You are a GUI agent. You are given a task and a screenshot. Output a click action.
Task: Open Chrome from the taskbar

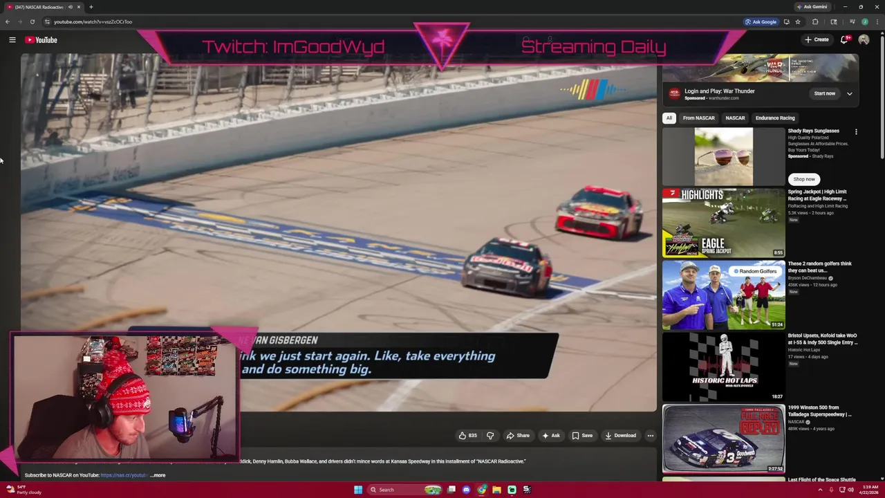(x=481, y=490)
